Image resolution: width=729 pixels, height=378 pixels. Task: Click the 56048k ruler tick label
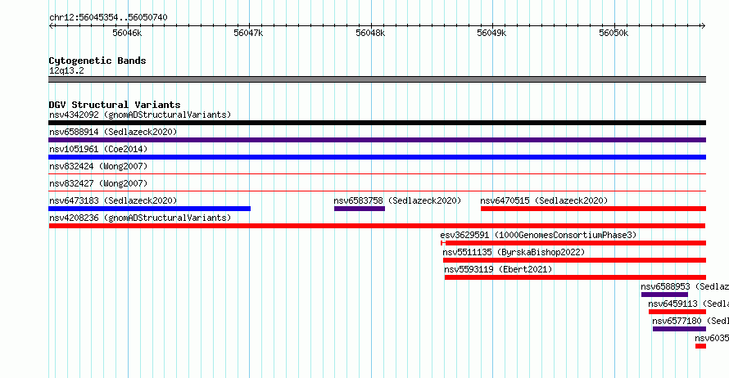[370, 33]
